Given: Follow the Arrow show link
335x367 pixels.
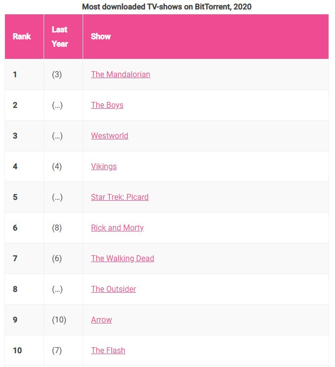Looking at the screenshot, I should point(101,320).
